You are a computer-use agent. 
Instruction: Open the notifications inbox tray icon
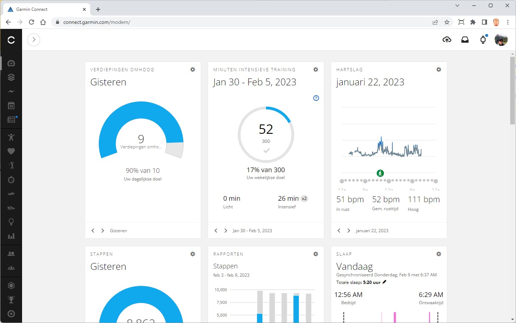click(x=465, y=40)
